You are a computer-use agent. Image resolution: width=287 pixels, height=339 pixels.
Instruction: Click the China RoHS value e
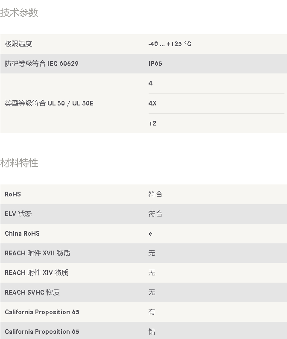tap(150, 234)
